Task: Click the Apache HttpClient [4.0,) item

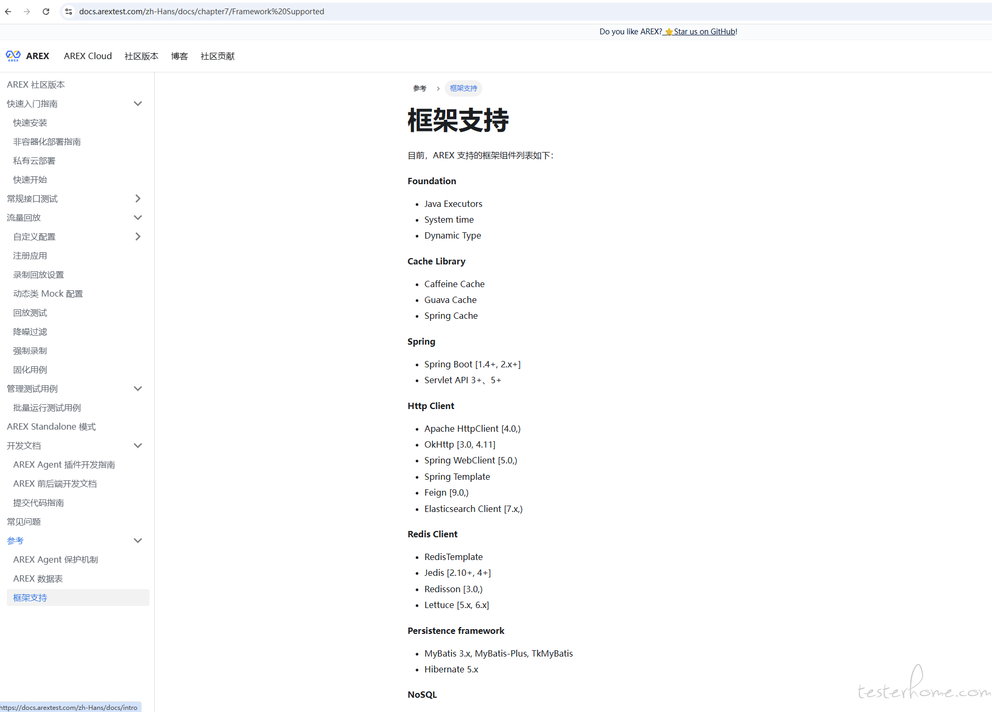Action: pos(472,429)
